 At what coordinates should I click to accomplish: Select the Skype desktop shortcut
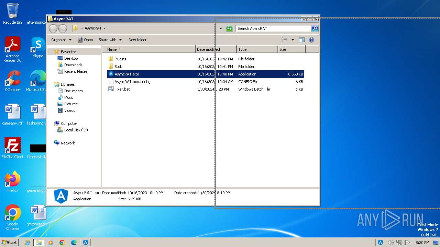[38, 47]
